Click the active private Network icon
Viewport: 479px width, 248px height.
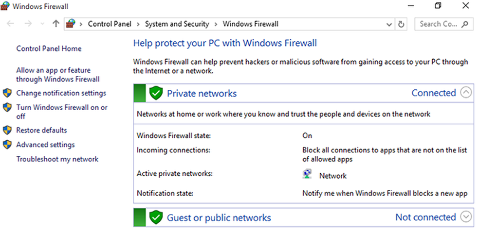tap(307, 175)
